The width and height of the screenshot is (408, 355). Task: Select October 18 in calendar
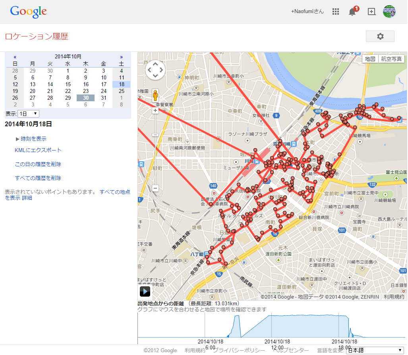click(122, 84)
